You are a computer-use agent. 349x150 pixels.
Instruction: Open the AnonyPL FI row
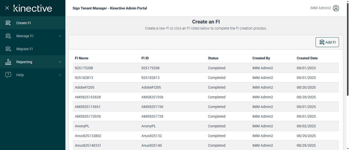(82, 126)
